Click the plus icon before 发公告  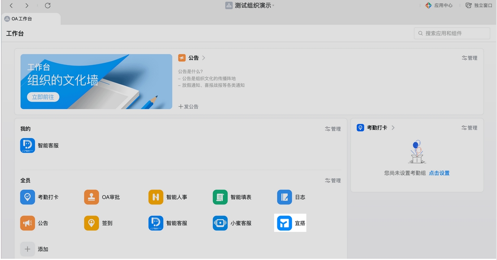tap(181, 107)
